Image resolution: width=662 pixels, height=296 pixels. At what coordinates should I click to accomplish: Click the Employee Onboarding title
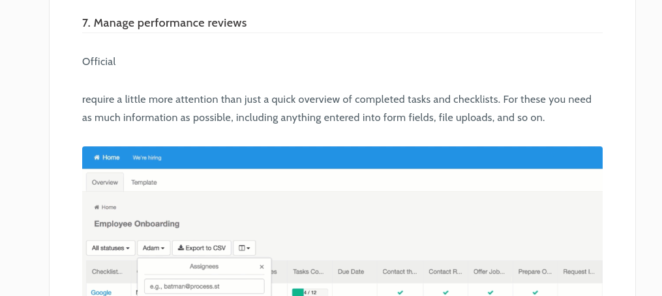137,224
